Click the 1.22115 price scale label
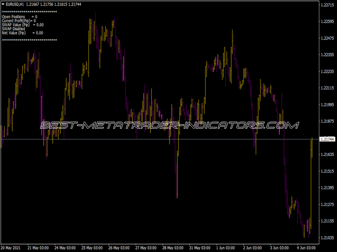 click(x=327, y=88)
